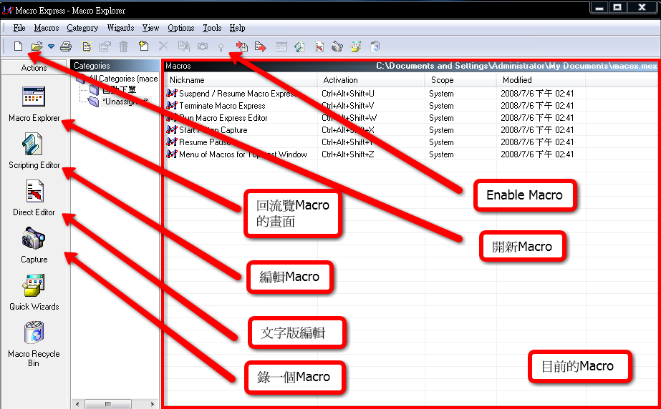Open the Macros menu

47,28
